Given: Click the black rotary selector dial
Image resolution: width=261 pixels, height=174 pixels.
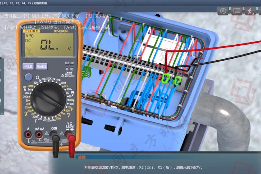Looking at the screenshot, I should pos(48,99).
